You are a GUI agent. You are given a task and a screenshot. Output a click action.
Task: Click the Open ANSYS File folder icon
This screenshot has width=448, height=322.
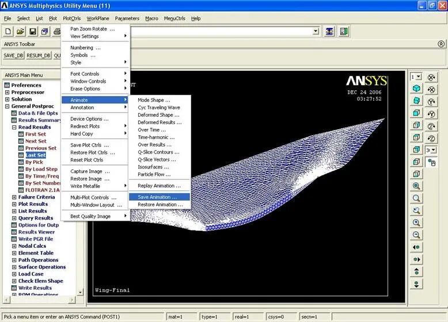(20, 32)
